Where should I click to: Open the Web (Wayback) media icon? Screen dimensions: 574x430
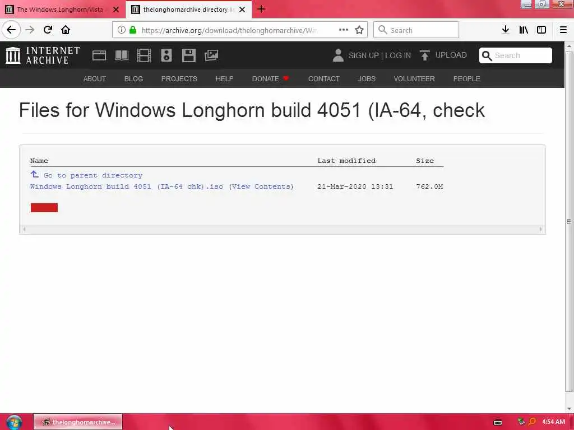99,55
